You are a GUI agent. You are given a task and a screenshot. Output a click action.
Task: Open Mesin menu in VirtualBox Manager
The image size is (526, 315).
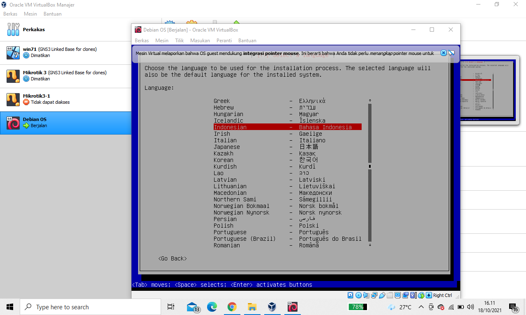30,14
